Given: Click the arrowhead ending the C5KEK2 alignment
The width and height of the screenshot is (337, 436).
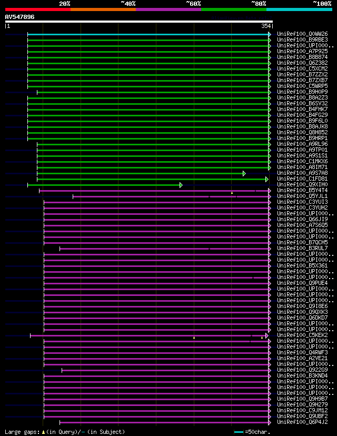Looking at the screenshot, I should click(x=267, y=336).
